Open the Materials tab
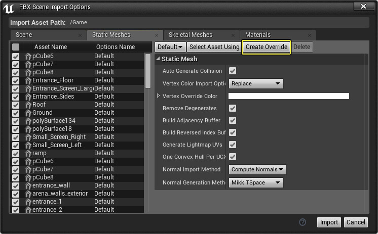378x234 pixels. (x=258, y=35)
